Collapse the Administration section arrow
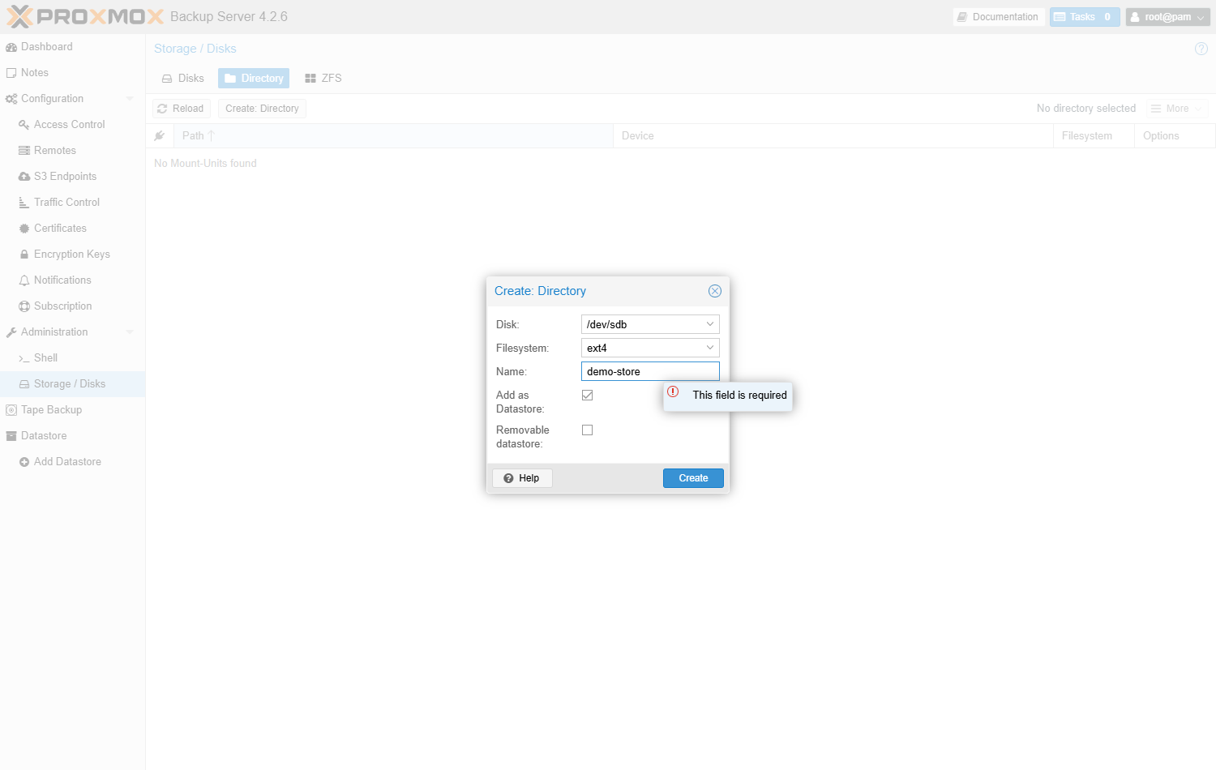The height and width of the screenshot is (770, 1216). [x=130, y=332]
